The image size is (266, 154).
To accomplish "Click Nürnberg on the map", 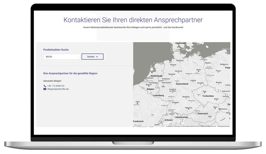I will 186,97.
